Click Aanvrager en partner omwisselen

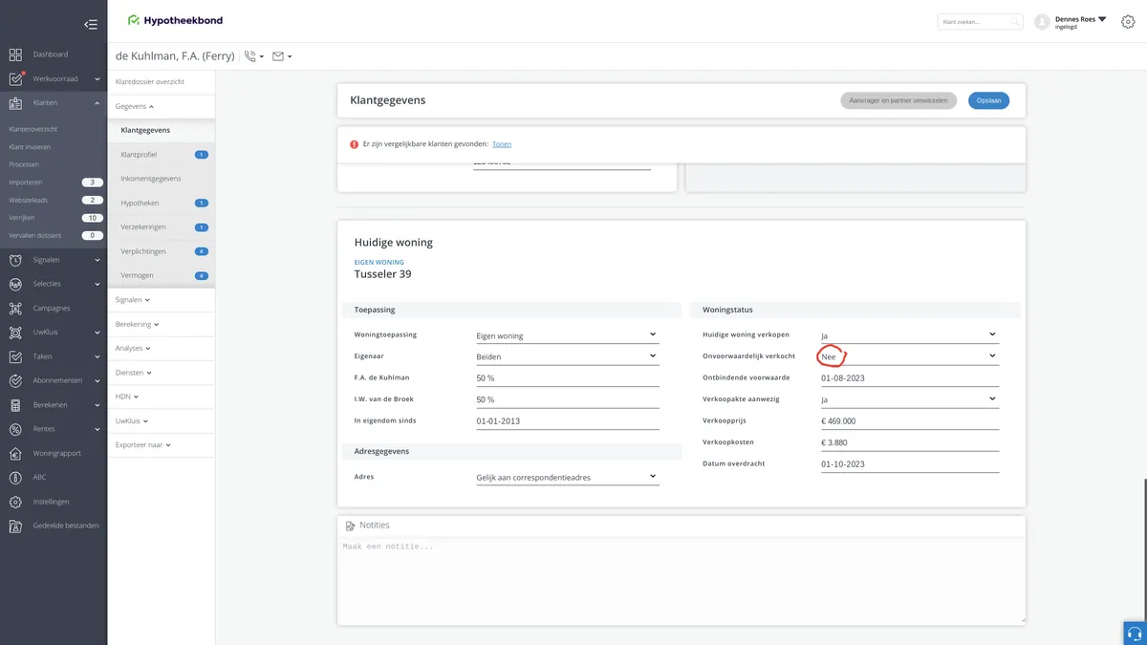coord(898,100)
